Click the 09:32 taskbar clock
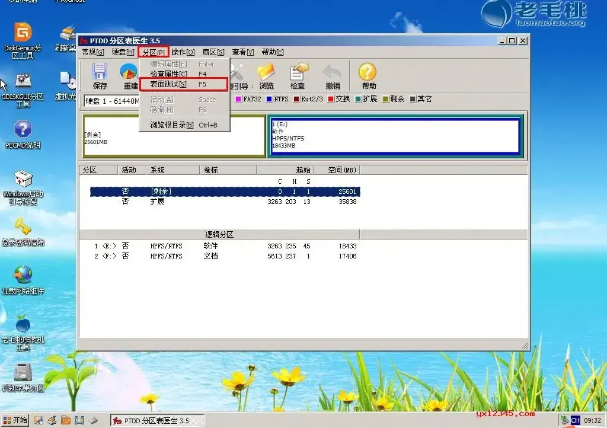607x428 pixels. click(x=592, y=420)
